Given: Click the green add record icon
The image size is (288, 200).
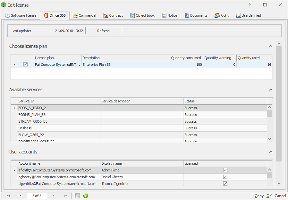Looking at the screenshot, I should tap(86, 196).
